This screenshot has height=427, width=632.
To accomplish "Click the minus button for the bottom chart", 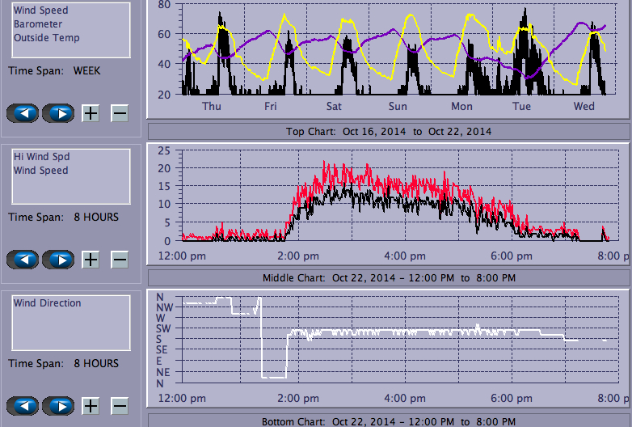I will tap(119, 406).
